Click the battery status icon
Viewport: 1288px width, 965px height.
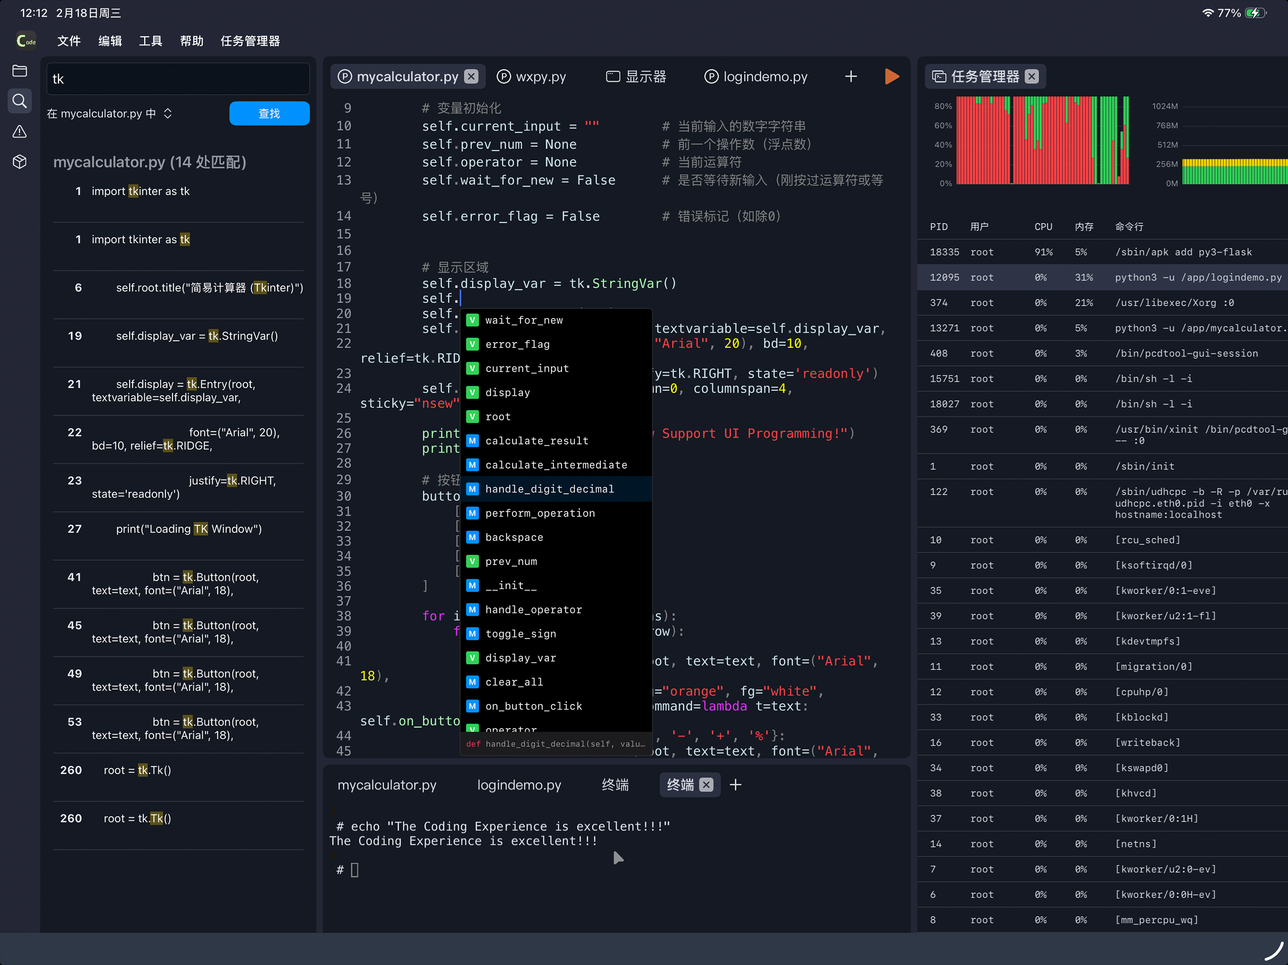(1255, 13)
